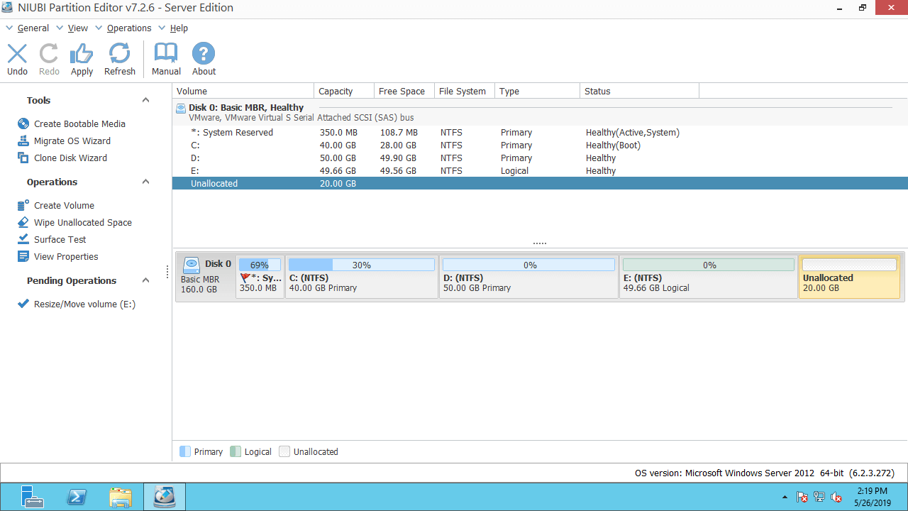This screenshot has width=908, height=511.
Task: Open the About dialog
Action: pyautogui.click(x=204, y=59)
